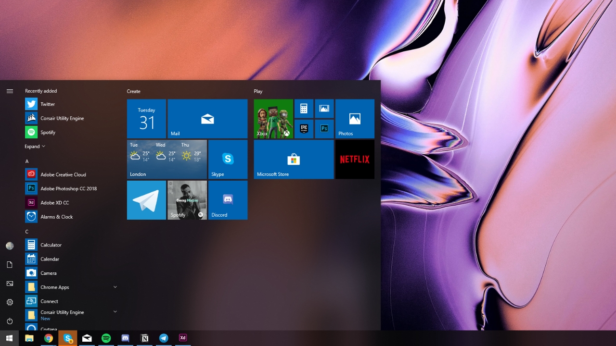Open the Spotify Swag House tile
616x346 pixels.
pos(187,200)
